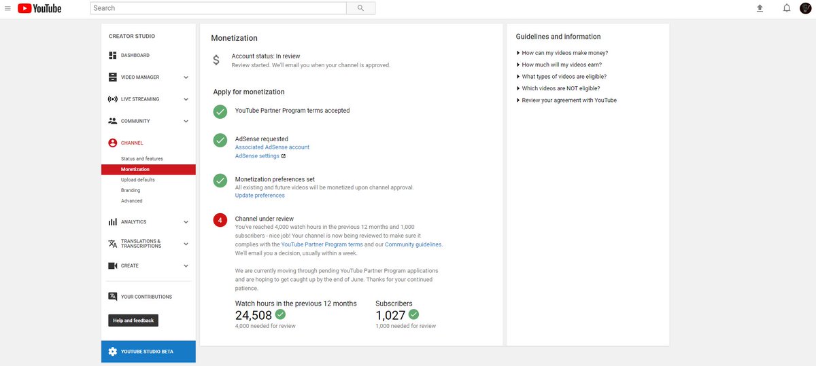Open Branding under Channel
This screenshot has width=816, height=366.
pos(131,190)
